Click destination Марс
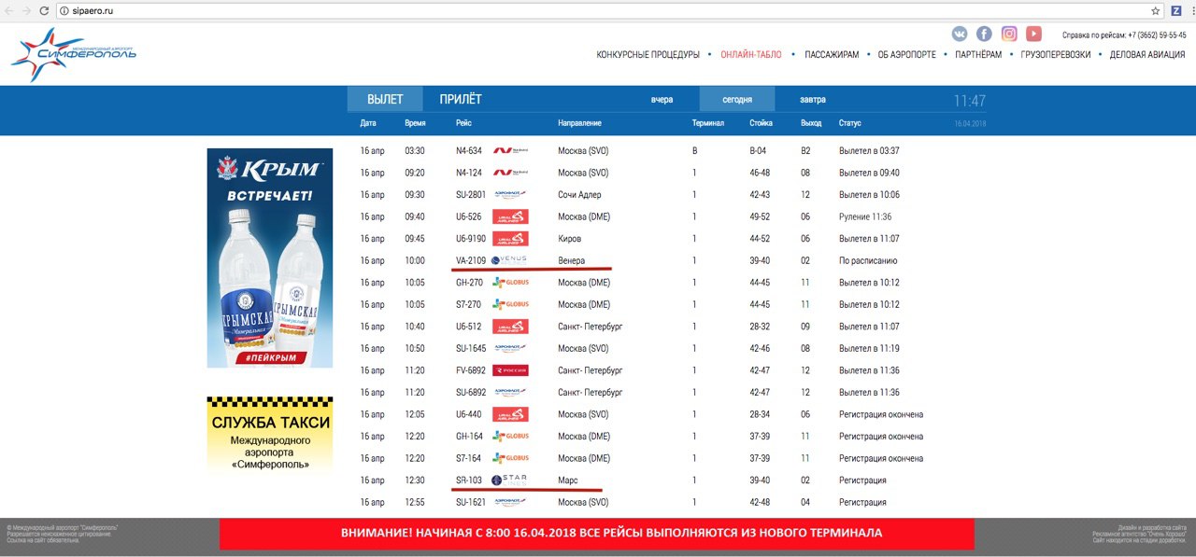Viewport: 1196px width, 557px height. (567, 480)
